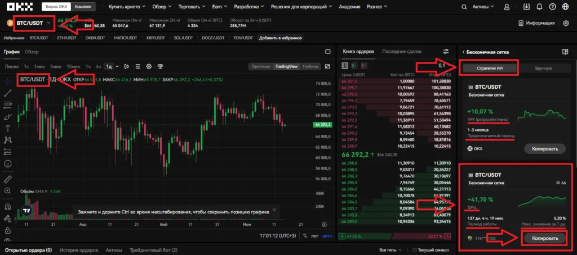Switch strategy mode to Вручную
Image resolution: width=577 pixels, height=255 pixels.
tap(544, 69)
